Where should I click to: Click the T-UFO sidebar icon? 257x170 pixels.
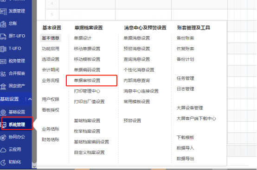[x=3, y=49]
